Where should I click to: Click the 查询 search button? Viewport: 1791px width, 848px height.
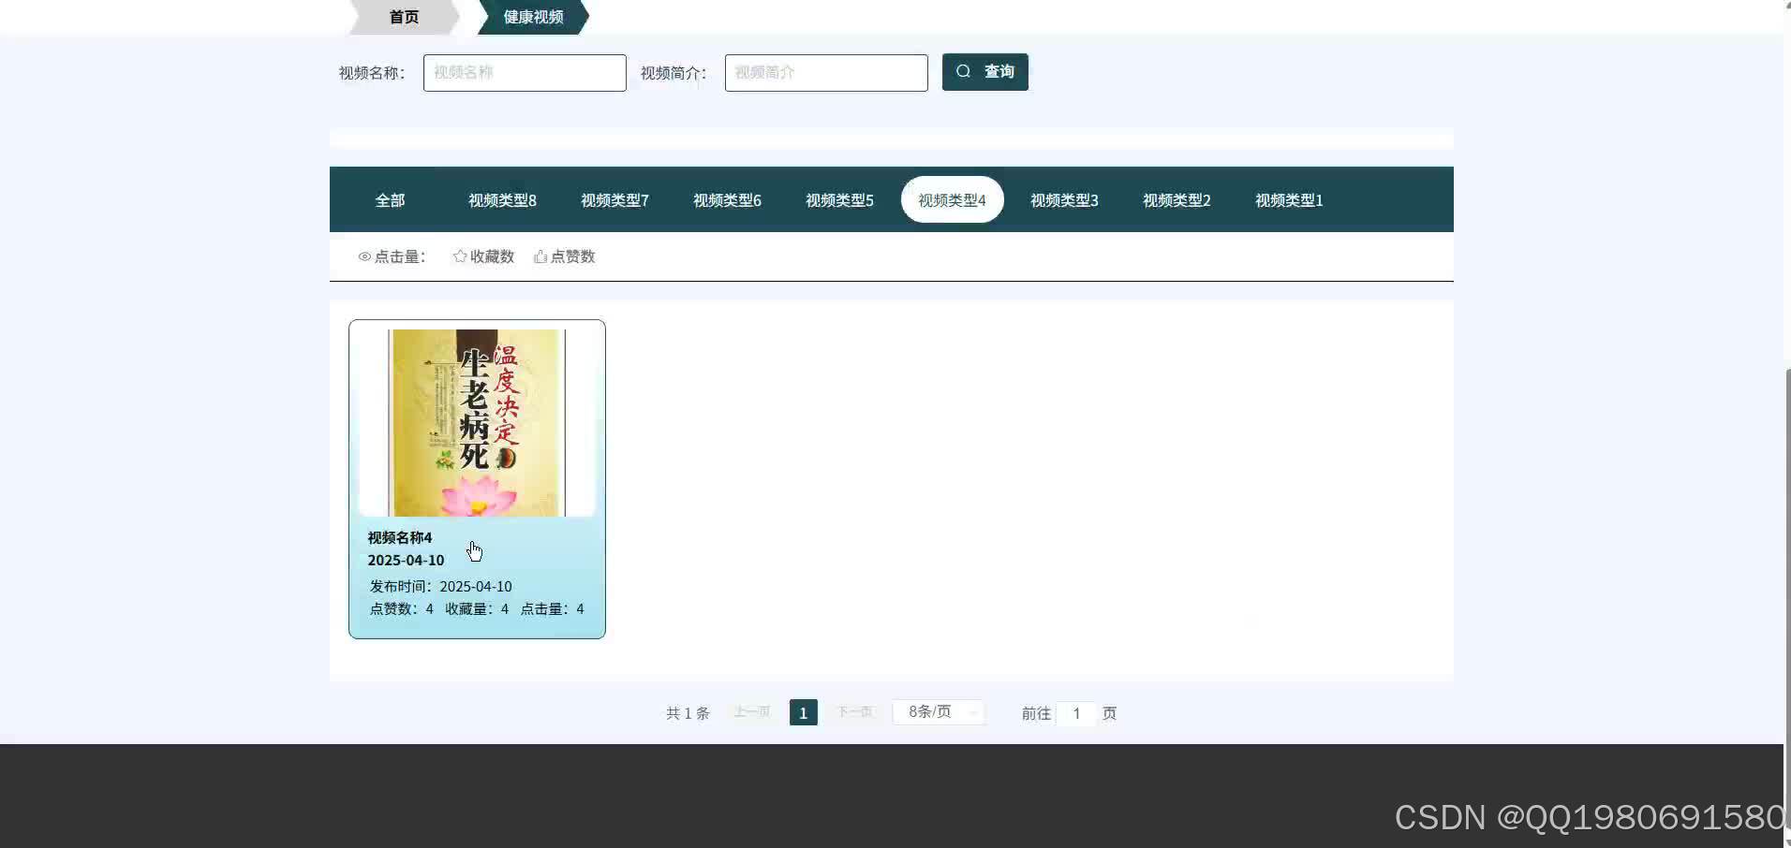coord(984,71)
